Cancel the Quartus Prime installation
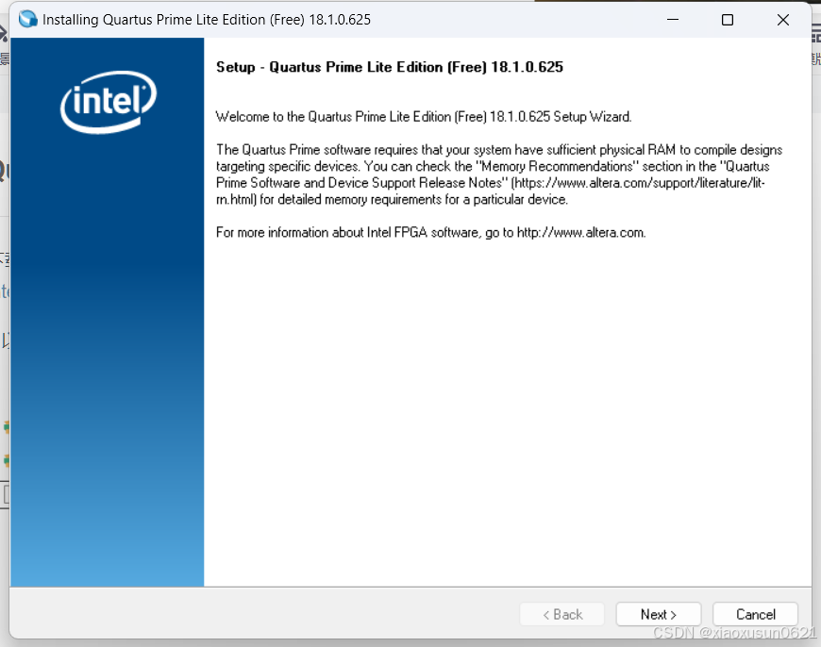The width and height of the screenshot is (821, 647). (755, 614)
